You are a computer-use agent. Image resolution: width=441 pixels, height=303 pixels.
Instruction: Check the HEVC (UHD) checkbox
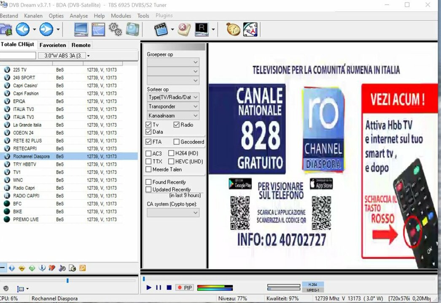pos(172,161)
